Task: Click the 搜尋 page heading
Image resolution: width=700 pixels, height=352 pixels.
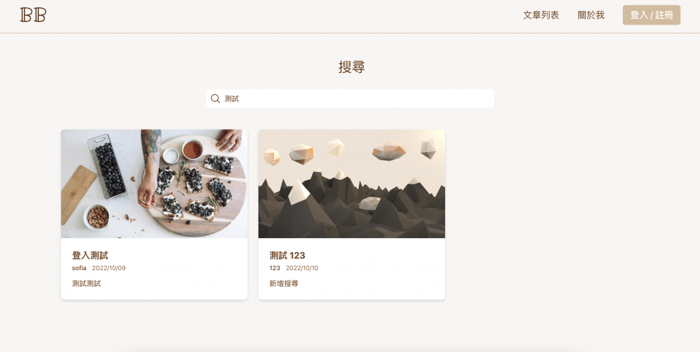Action: [x=352, y=68]
